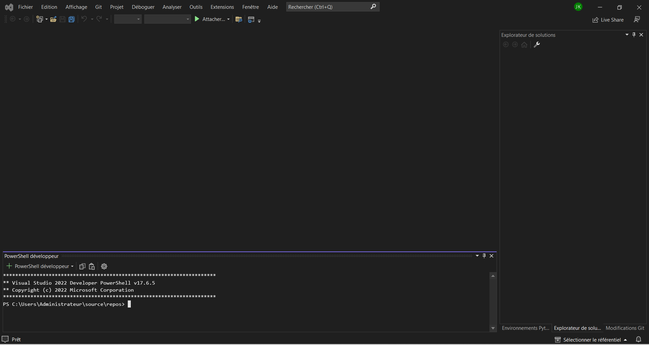Screen dimensions: 649x345
Task: Click the terminal Copy icon
Action: point(82,266)
